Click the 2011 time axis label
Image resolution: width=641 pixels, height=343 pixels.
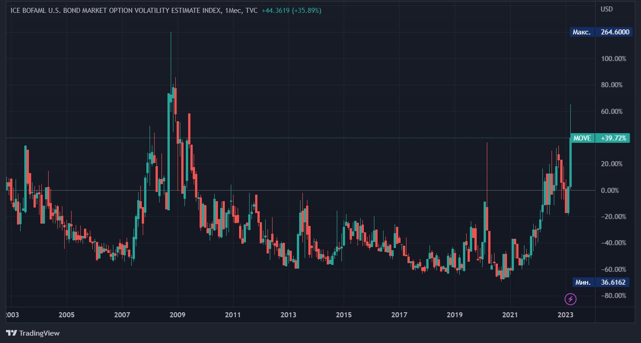tap(233, 315)
